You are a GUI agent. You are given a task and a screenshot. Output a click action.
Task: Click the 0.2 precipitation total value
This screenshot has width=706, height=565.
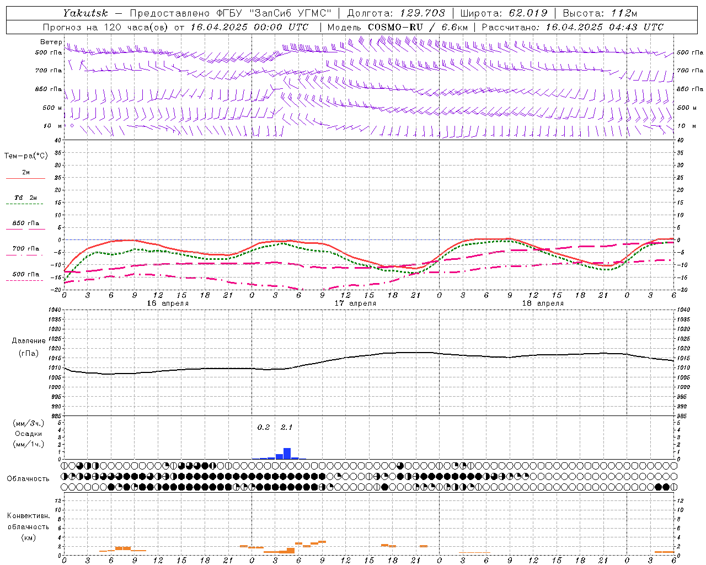point(264,427)
